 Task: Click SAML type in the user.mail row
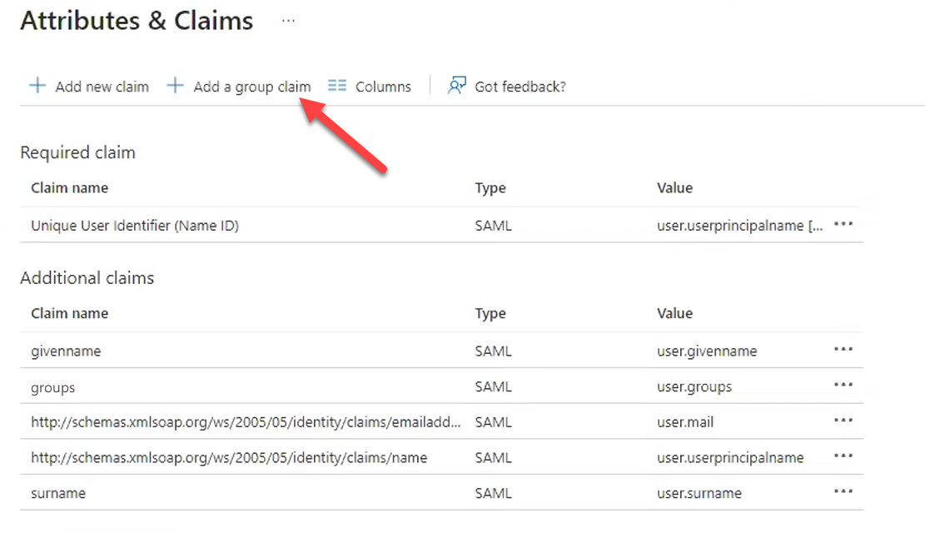click(x=493, y=422)
